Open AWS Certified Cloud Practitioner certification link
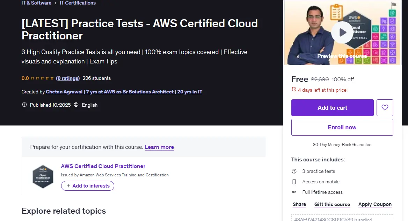 click(x=103, y=166)
